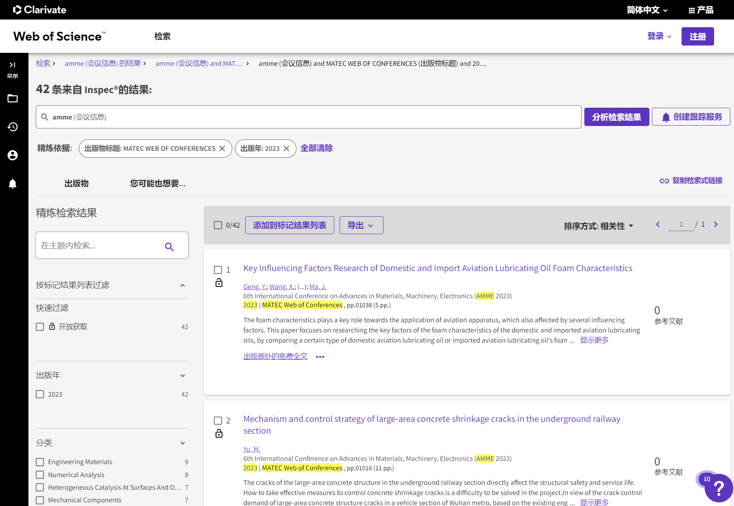734x506 pixels.
Task: Switch to the 您可能也想要... tab
Action: tap(158, 184)
